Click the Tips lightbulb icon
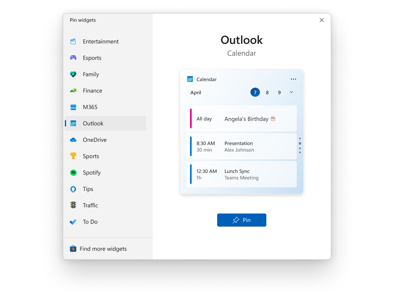Screen dimensions: 394x295 (x=73, y=189)
